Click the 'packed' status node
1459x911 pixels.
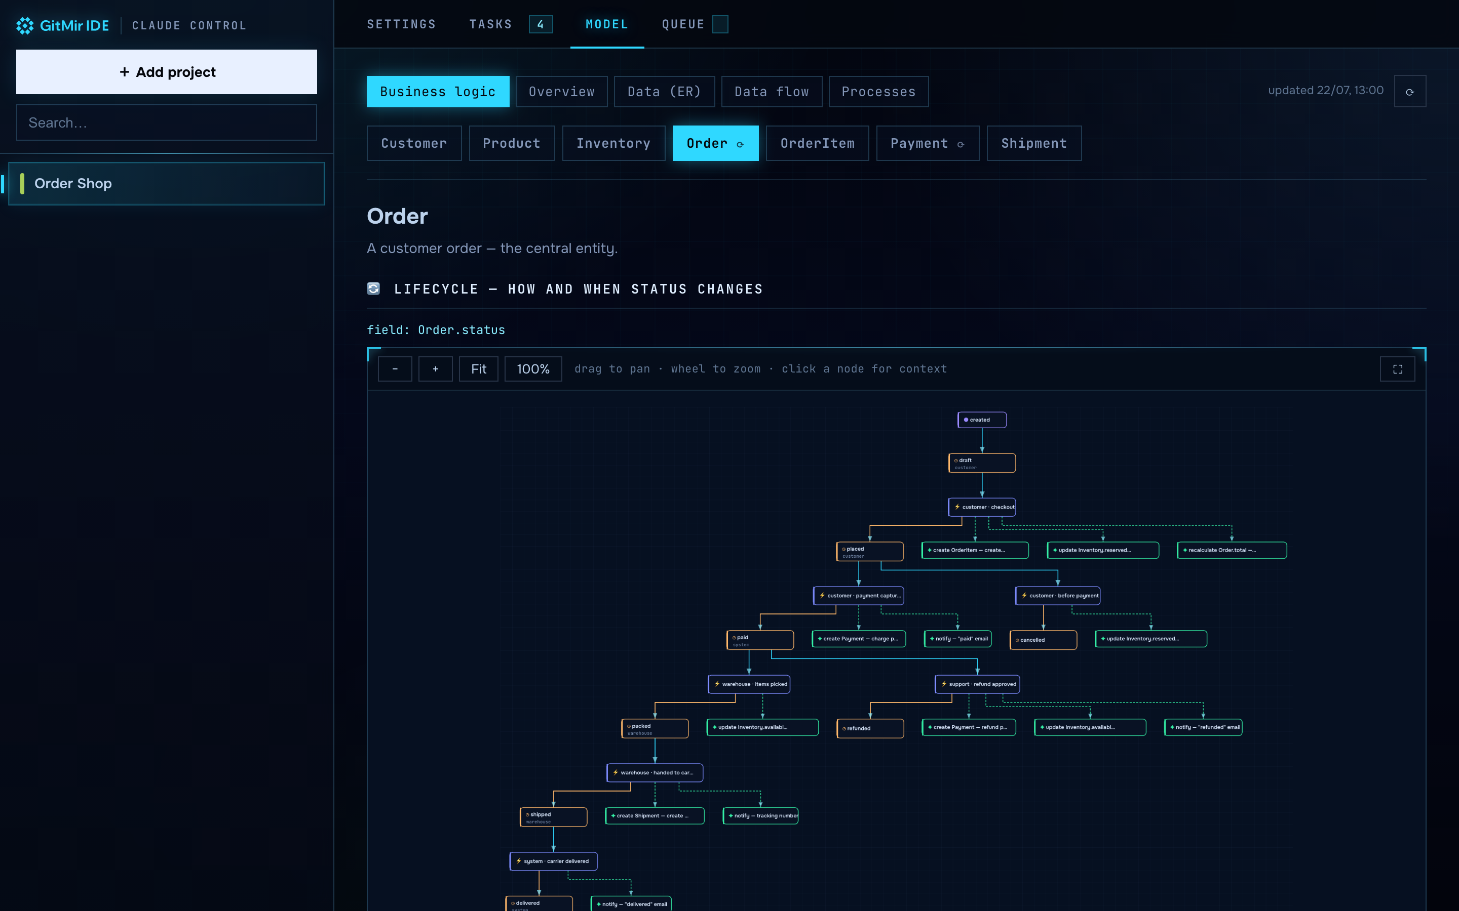pyautogui.click(x=655, y=728)
